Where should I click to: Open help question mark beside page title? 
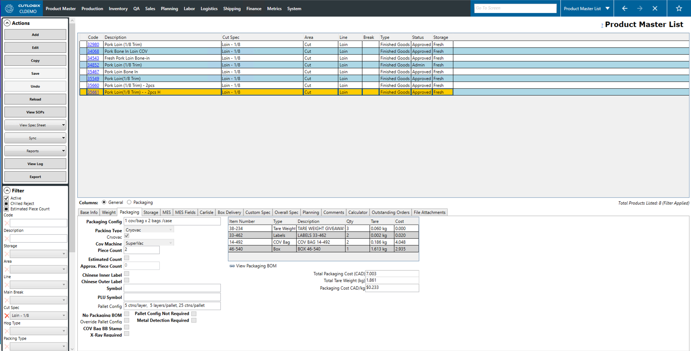(602, 25)
